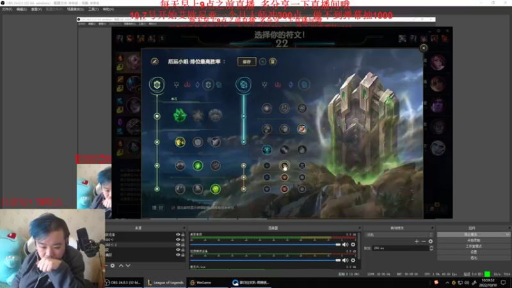Enable 工作室模式 studio mode
Viewport: 512px width, 288px height.
tap(474, 246)
